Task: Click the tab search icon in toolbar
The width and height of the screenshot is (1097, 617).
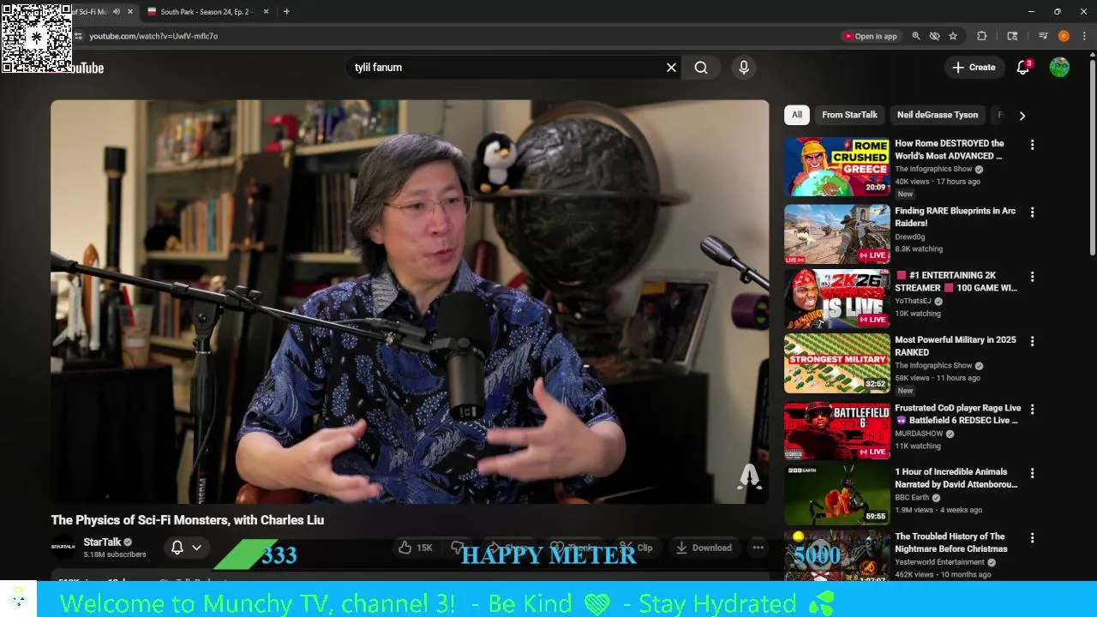Action: pos(1012,36)
